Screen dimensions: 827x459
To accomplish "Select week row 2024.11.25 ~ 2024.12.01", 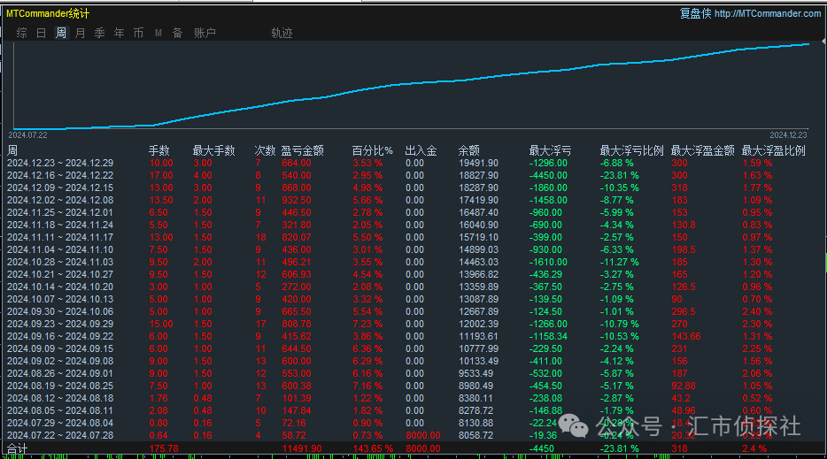I will (413, 213).
